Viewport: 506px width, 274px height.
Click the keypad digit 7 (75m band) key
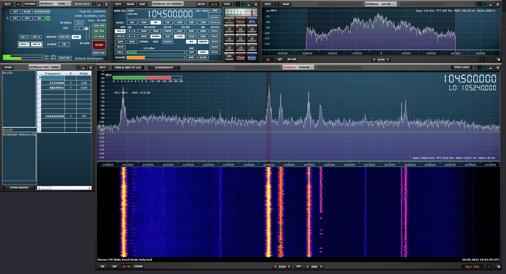click(x=229, y=28)
